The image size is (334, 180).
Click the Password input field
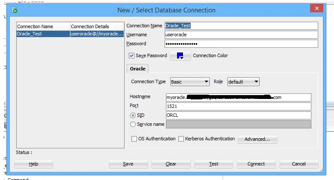pos(241,44)
